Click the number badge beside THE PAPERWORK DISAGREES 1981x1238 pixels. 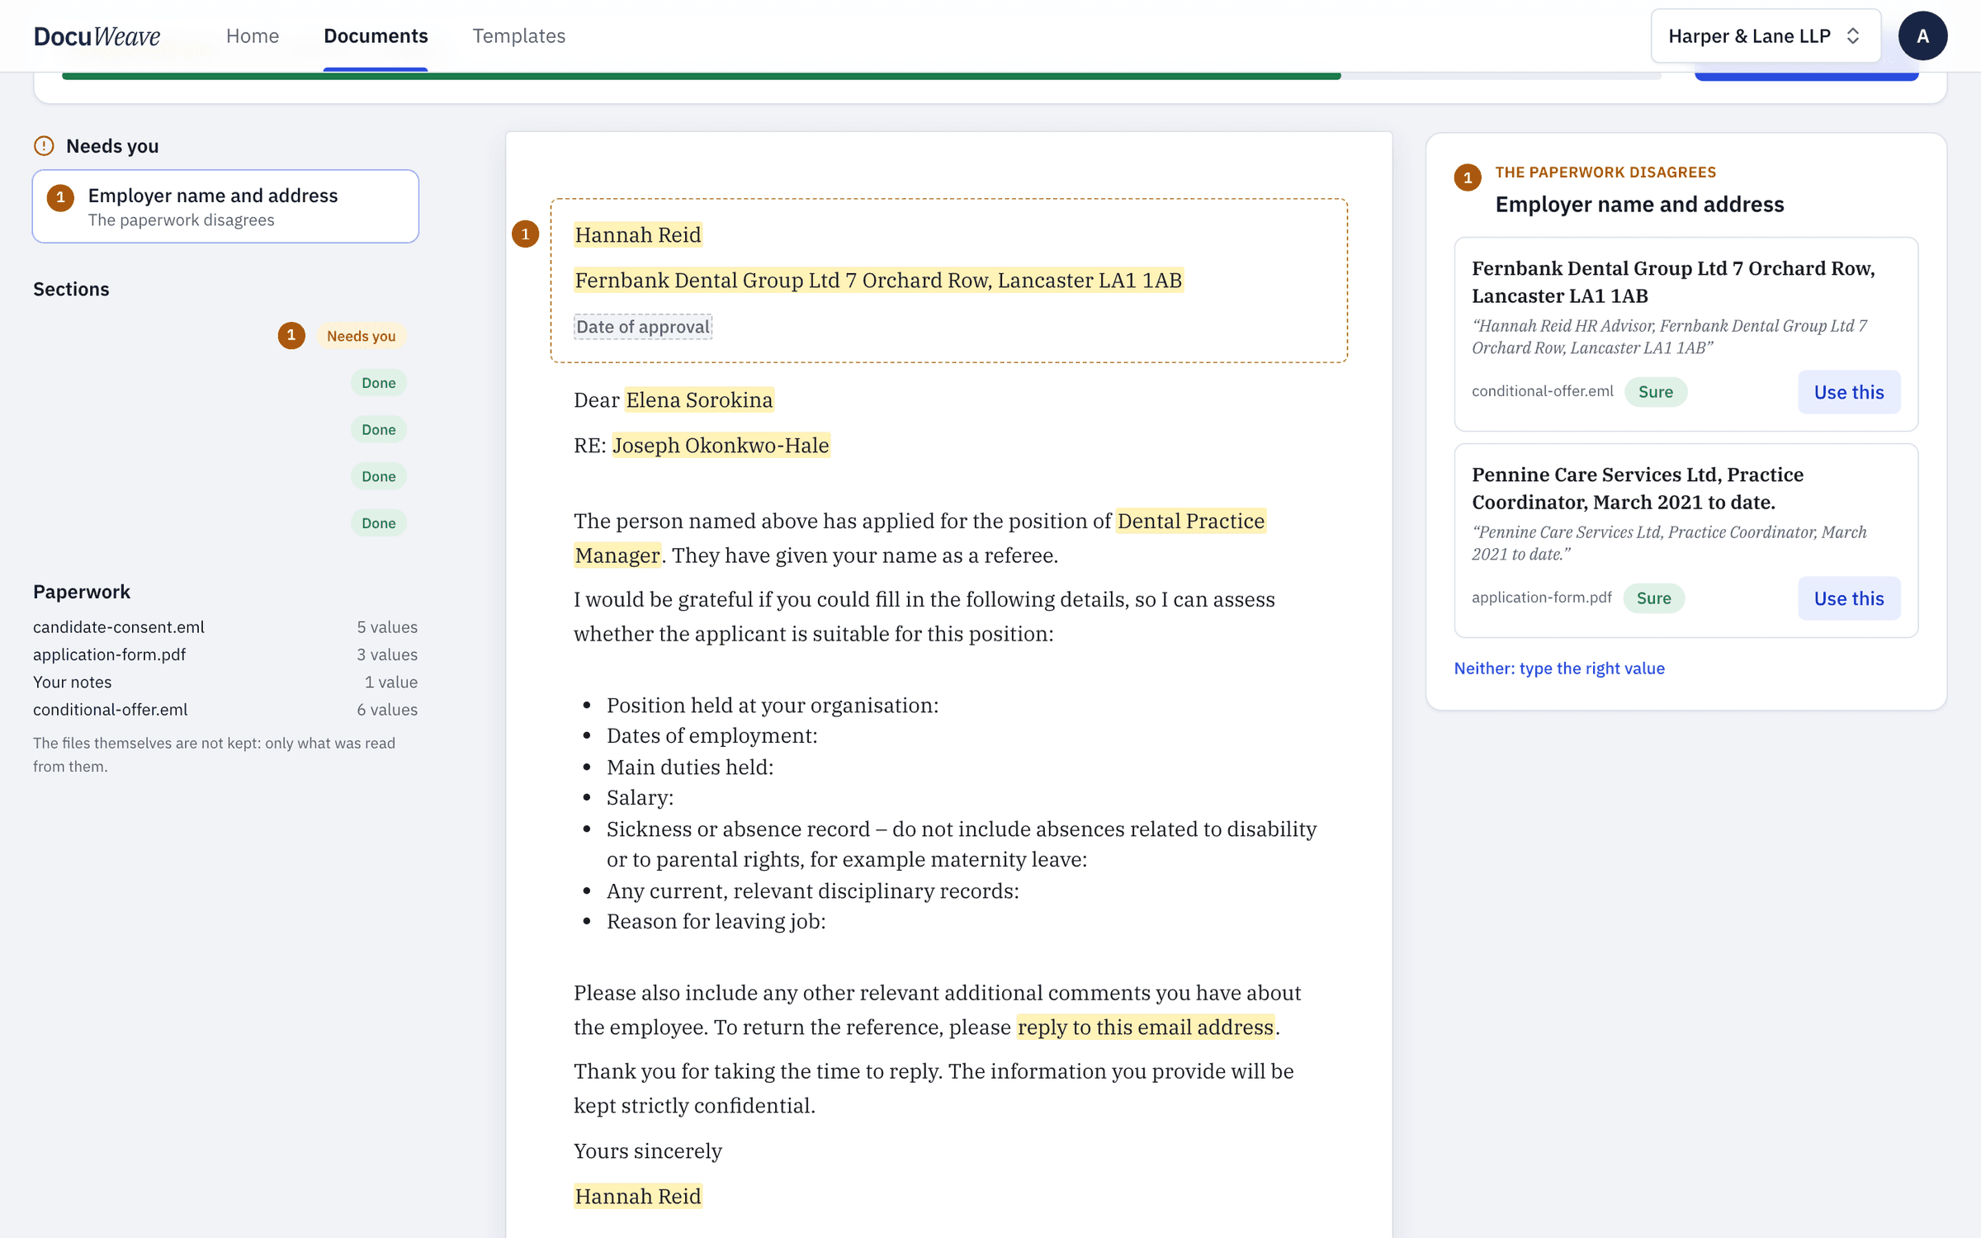pos(1468,177)
